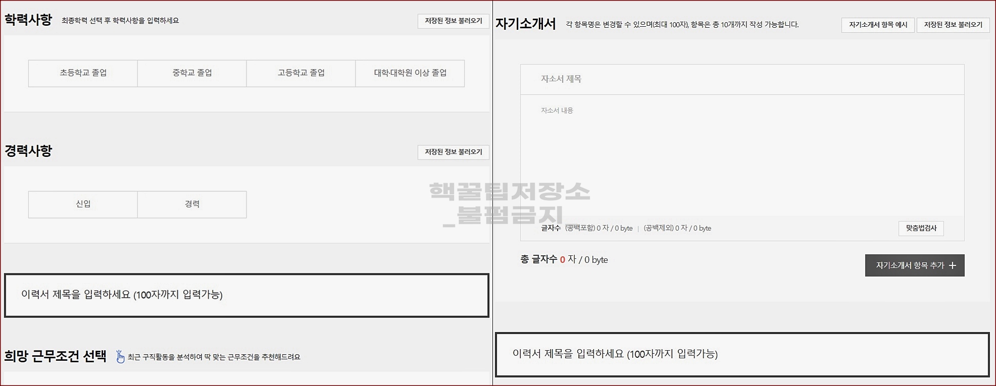This screenshot has width=996, height=386.
Task: Run 맞춤법검사 spell check
Action: click(921, 228)
